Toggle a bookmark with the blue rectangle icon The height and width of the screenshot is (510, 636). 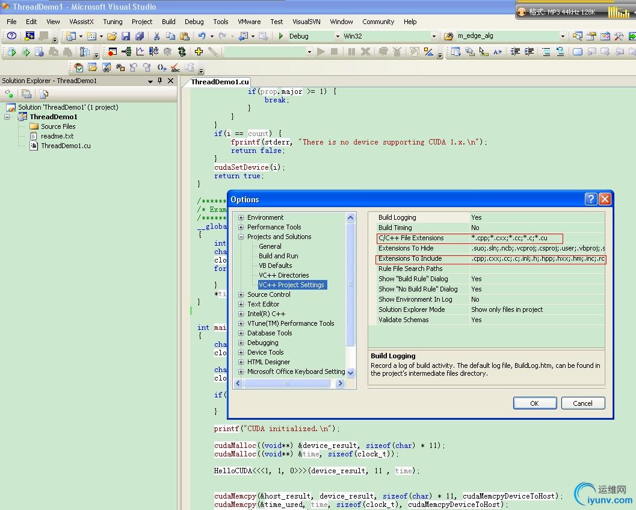click(577, 52)
